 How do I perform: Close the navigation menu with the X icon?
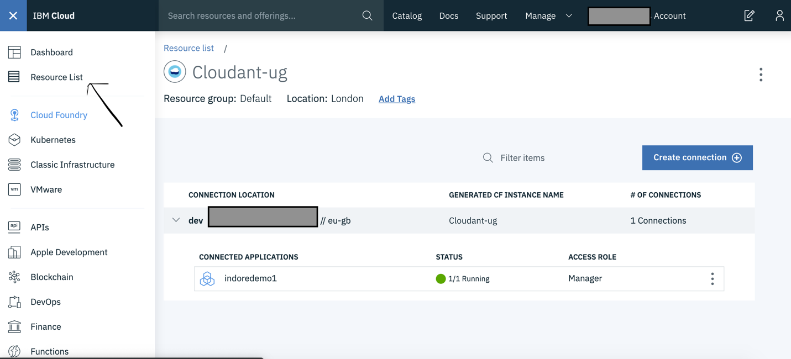(13, 15)
